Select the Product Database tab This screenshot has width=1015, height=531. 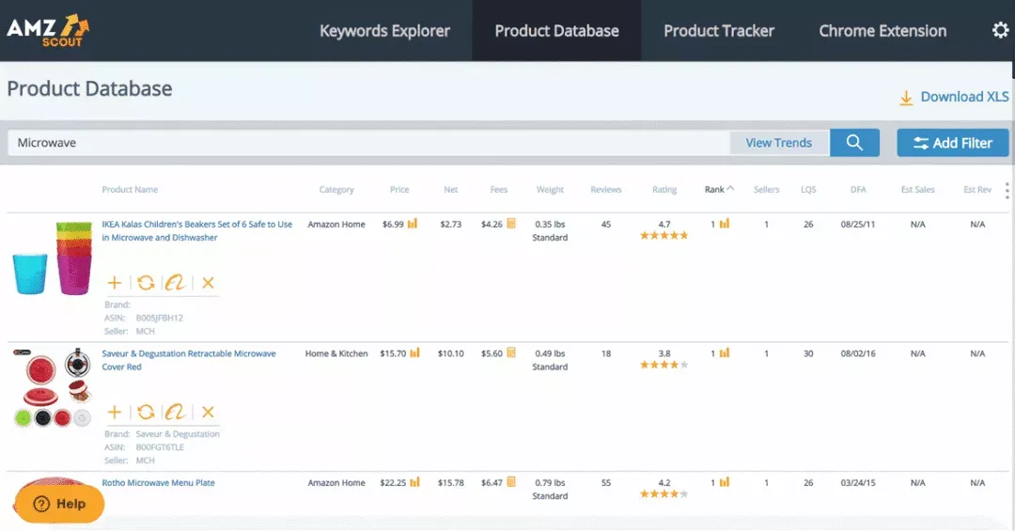(556, 30)
